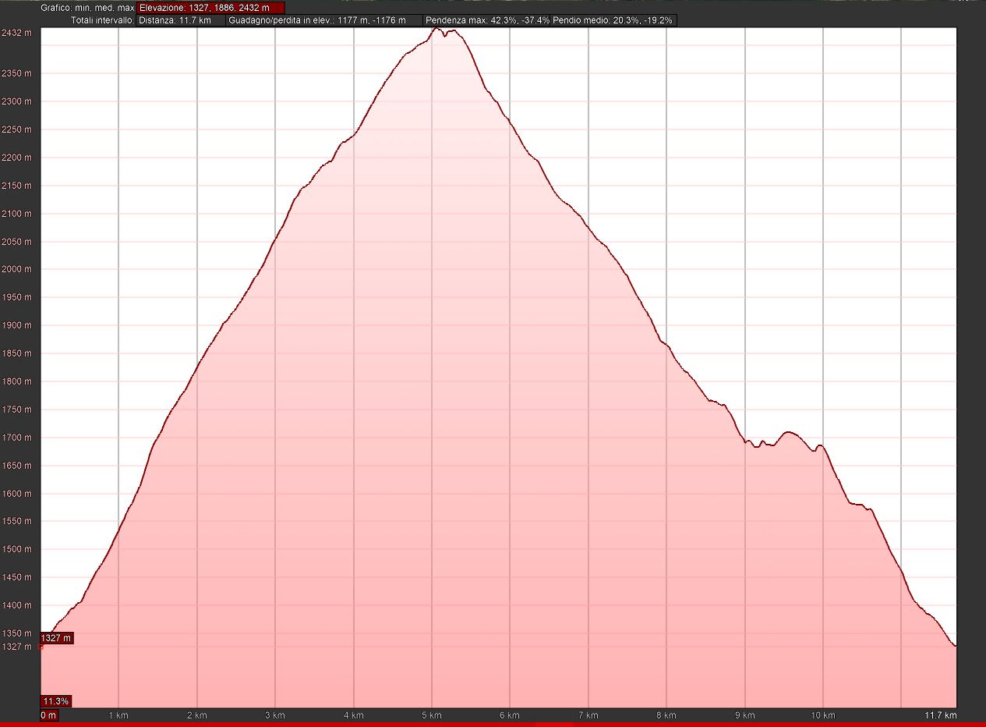The image size is (986, 727).
Task: Click the 8 km label on distance axis
Action: (666, 715)
